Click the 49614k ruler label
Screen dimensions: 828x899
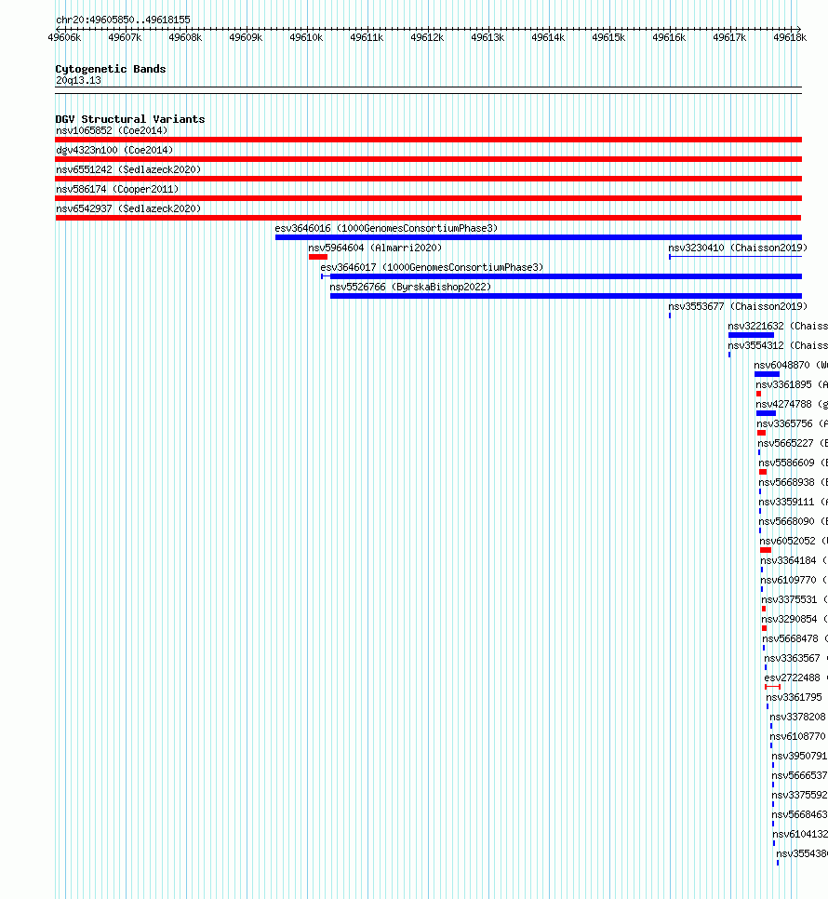tap(548, 37)
